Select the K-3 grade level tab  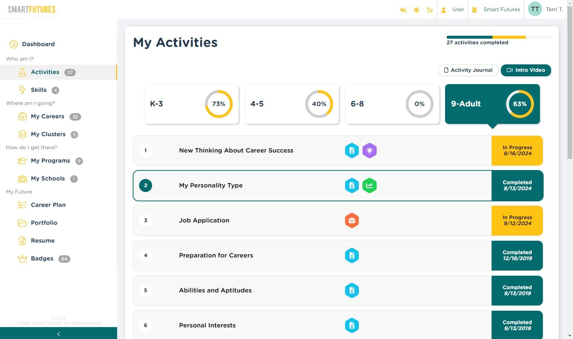click(191, 104)
